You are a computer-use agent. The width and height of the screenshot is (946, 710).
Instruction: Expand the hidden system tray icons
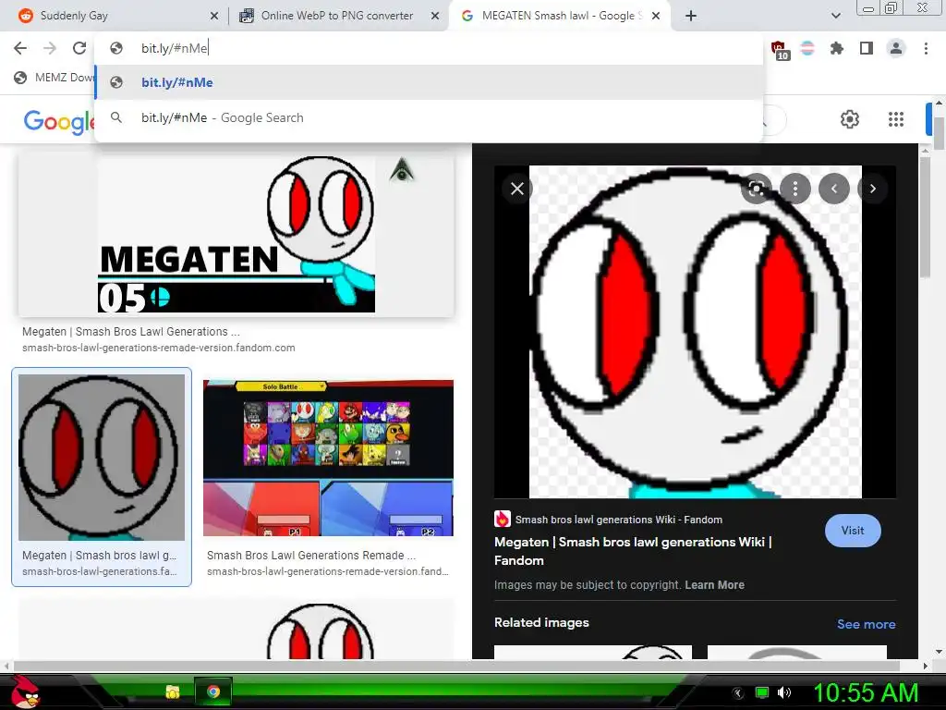coord(738,692)
